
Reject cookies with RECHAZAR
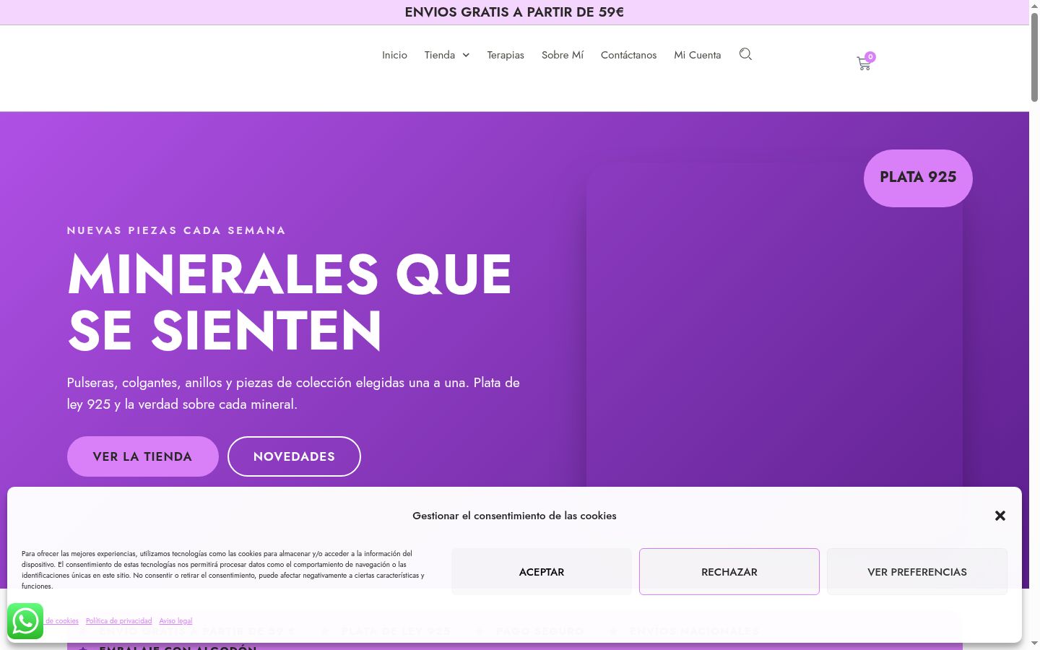729,572
